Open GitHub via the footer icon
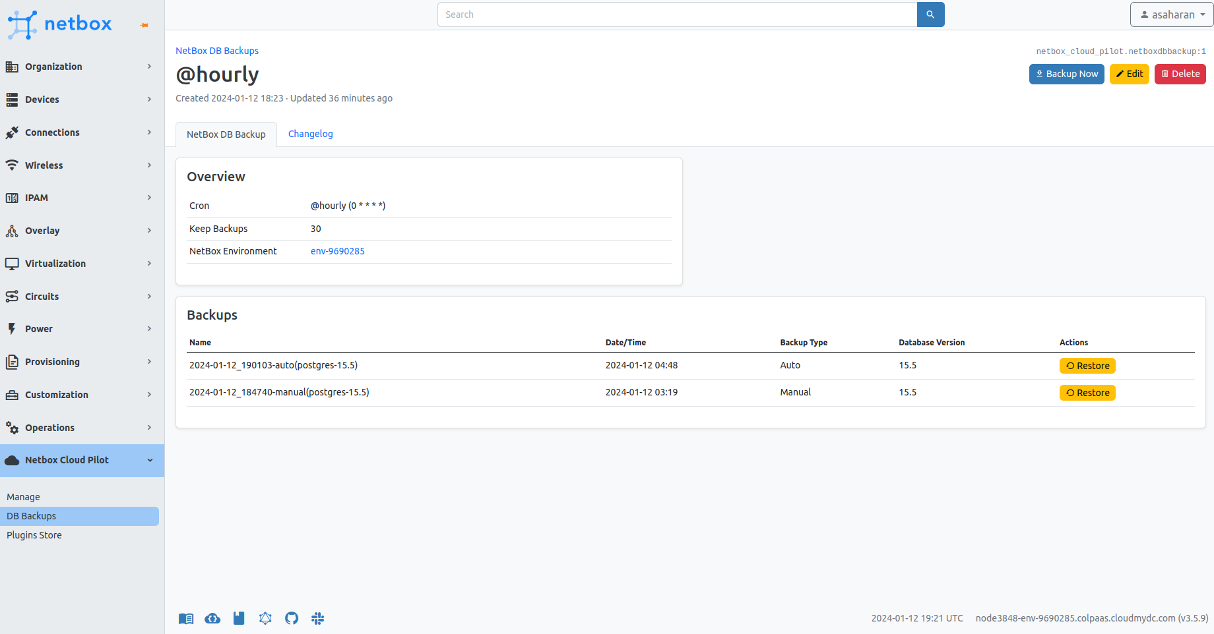Screen dimensions: 1214x634 (x=292, y=618)
